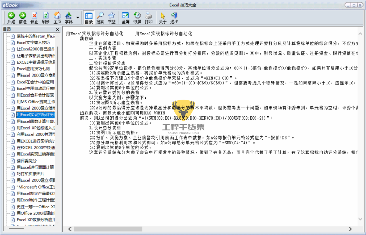Click the author name 魏俊岭
This screenshot has height=235, width=366.
87,39
